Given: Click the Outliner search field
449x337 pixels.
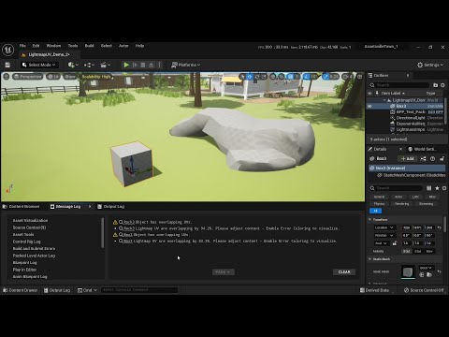Looking at the screenshot, I should pyautogui.click(x=399, y=85).
